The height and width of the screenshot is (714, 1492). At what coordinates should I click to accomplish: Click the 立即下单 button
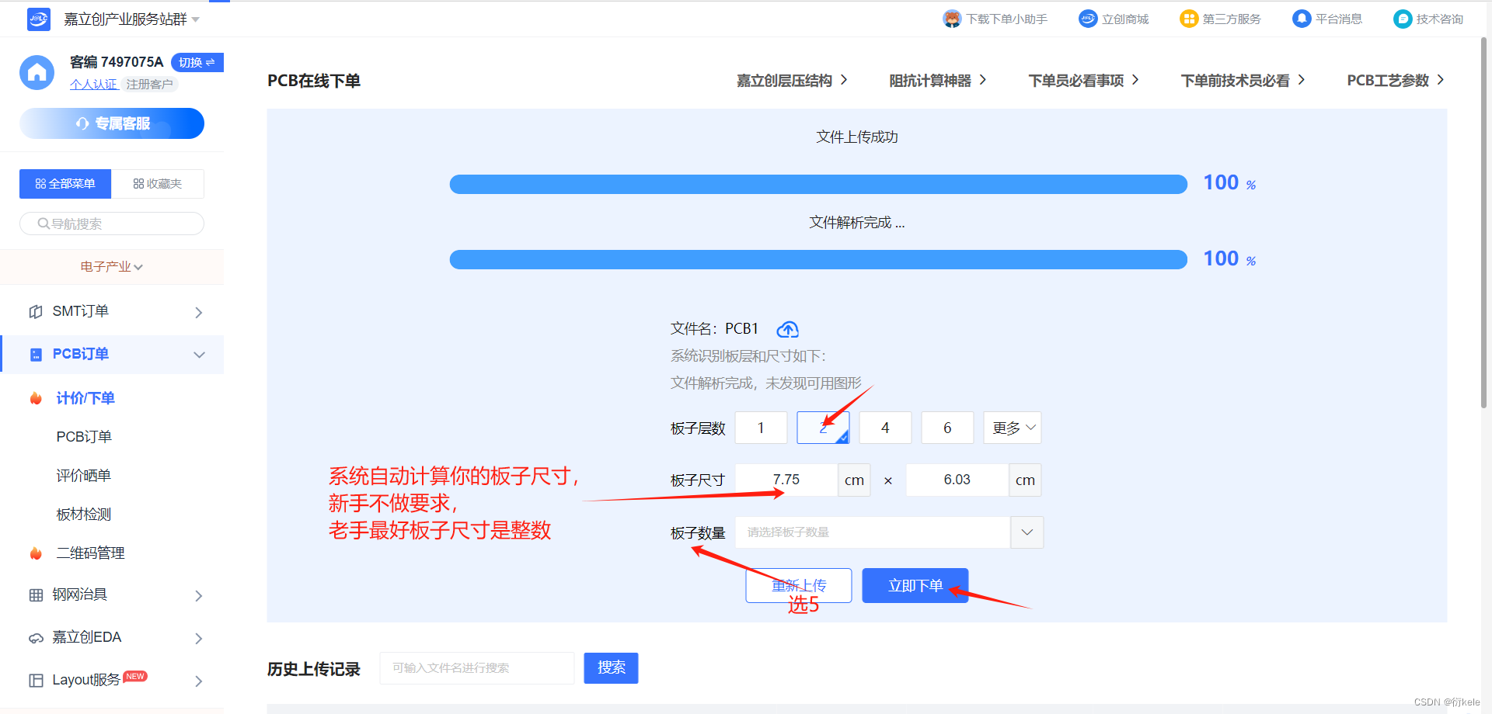915,586
